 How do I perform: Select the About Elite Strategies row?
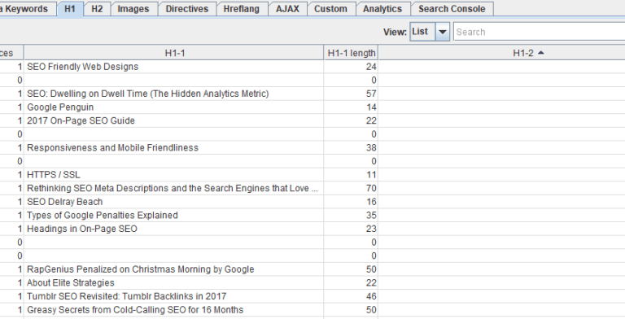[x=312, y=282]
